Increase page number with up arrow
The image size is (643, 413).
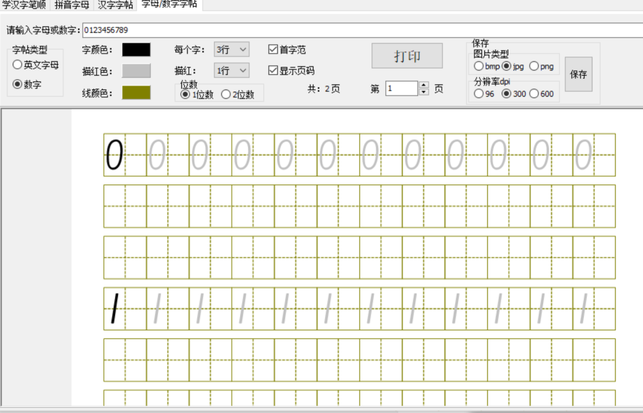coord(424,85)
